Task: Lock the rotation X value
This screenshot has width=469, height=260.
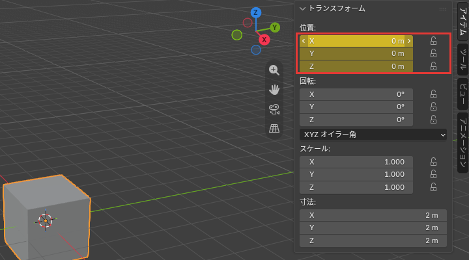Action: pos(433,94)
